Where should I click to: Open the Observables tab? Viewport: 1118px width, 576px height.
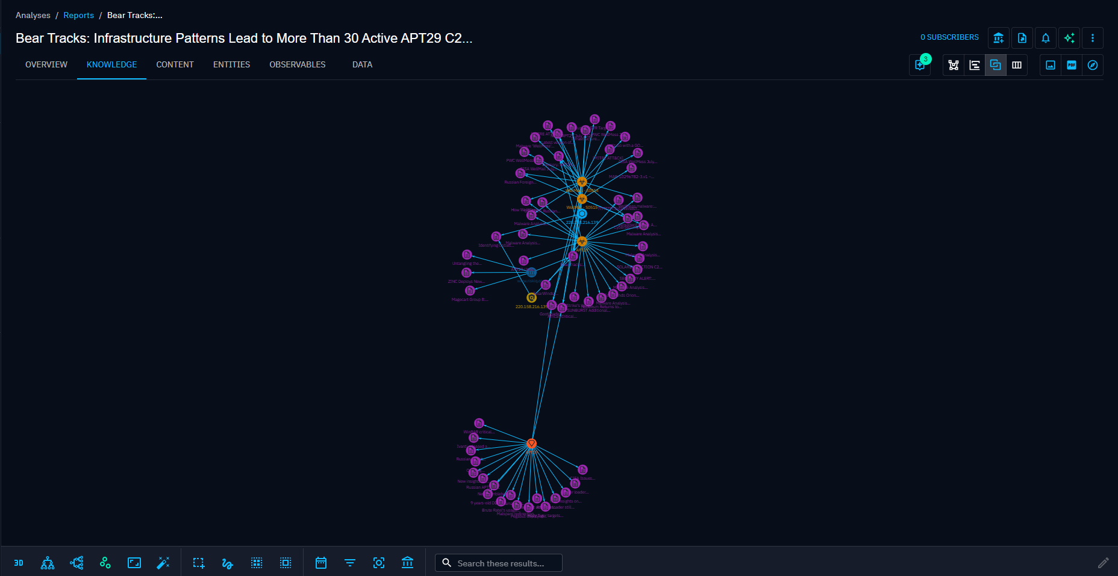point(297,64)
